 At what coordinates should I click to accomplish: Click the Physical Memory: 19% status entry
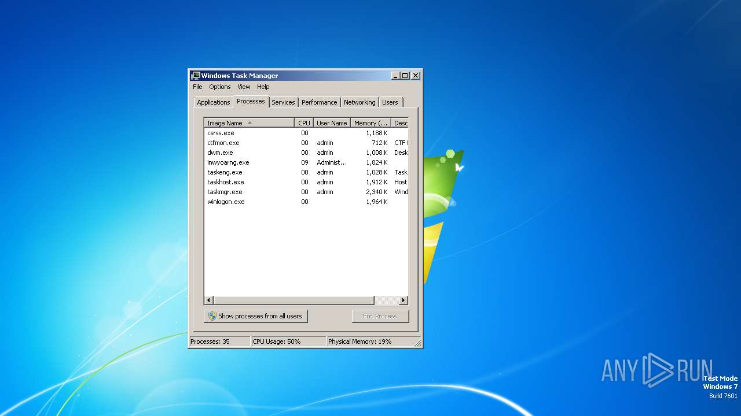point(370,341)
